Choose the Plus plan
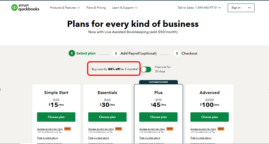This screenshot has height=144, width=269. click(158, 117)
